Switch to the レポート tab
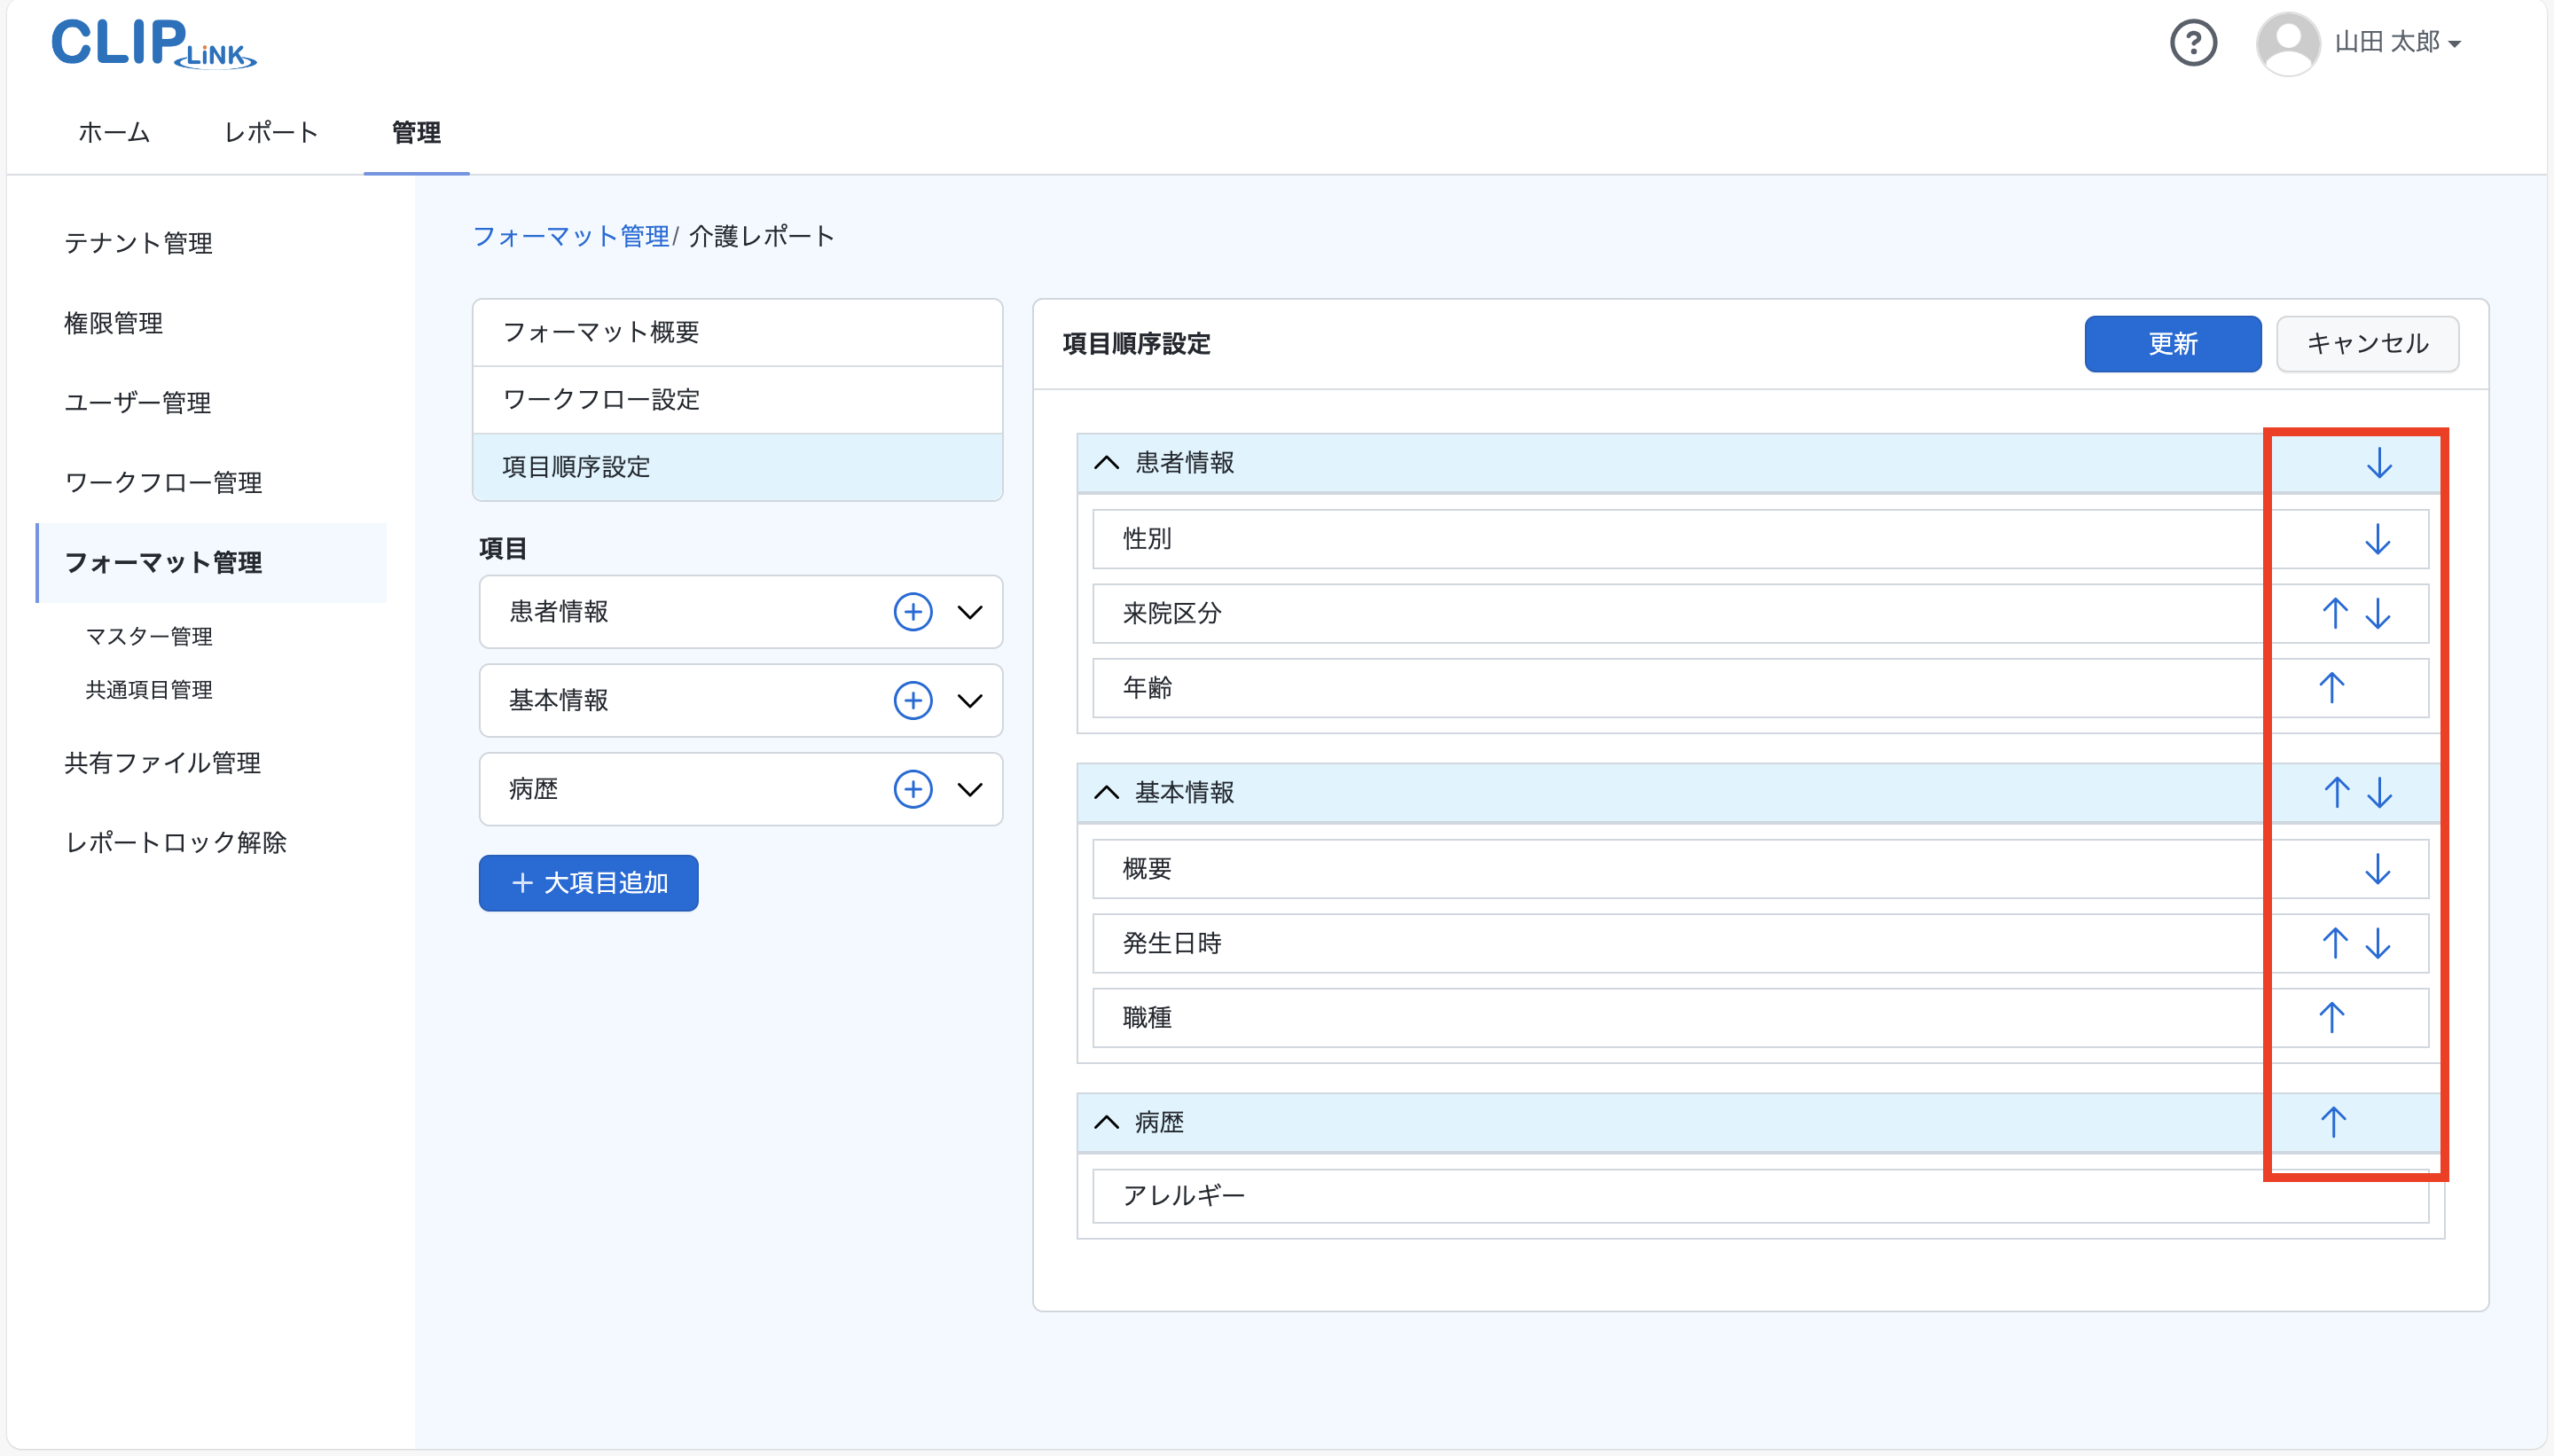Image resolution: width=2554 pixels, height=1456 pixels. click(270, 133)
